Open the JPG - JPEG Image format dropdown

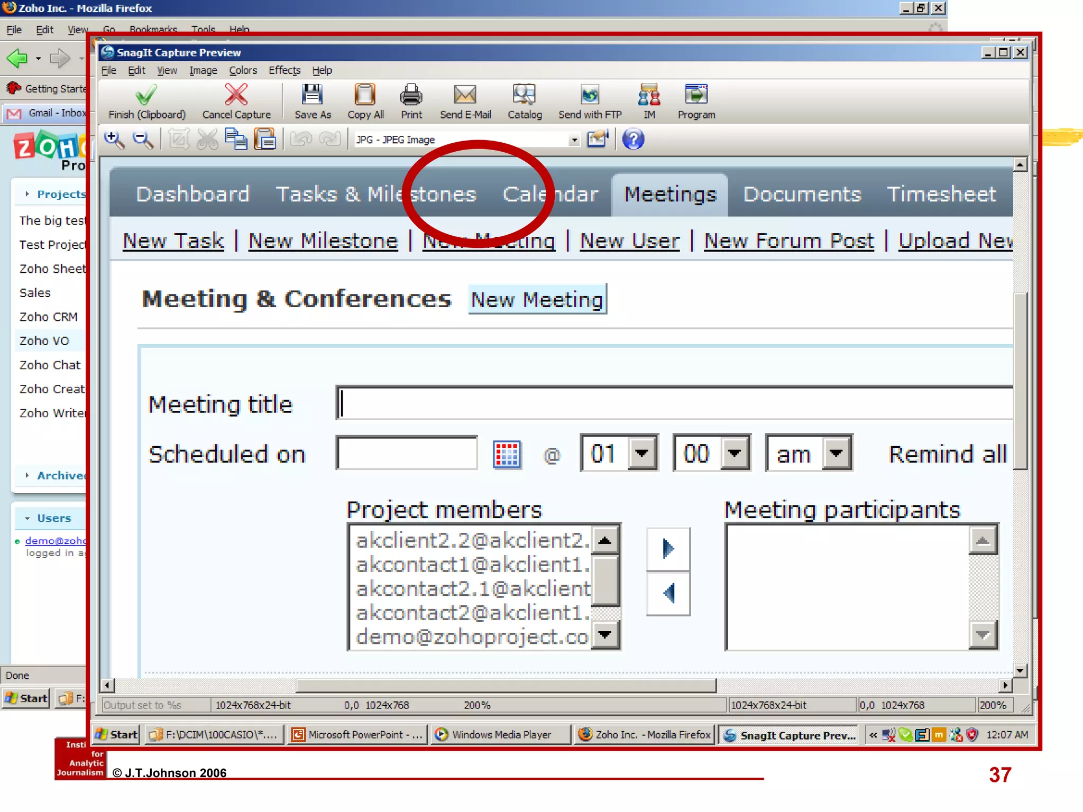click(574, 140)
